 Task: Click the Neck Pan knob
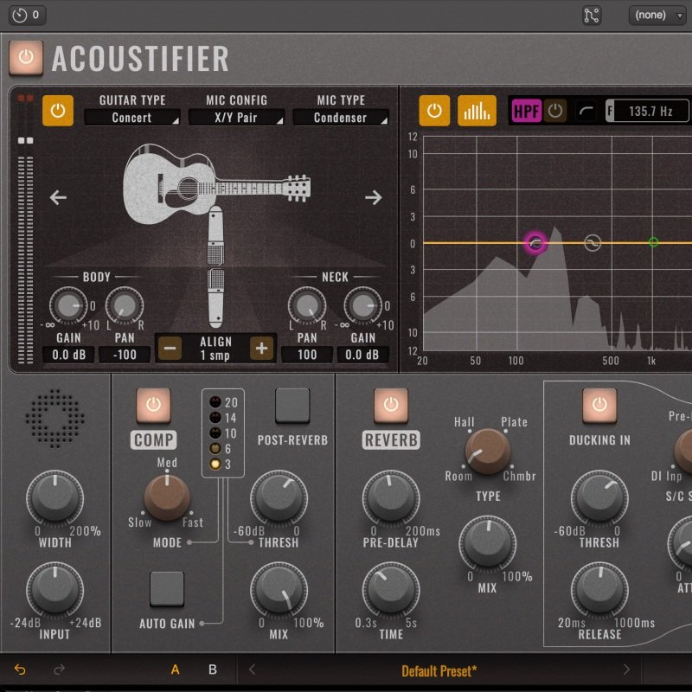click(x=307, y=305)
